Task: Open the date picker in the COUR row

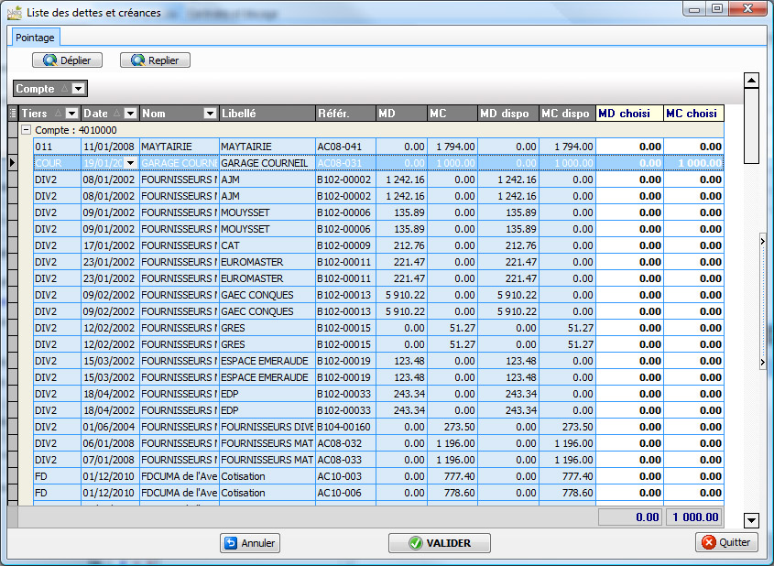Action: tap(130, 163)
